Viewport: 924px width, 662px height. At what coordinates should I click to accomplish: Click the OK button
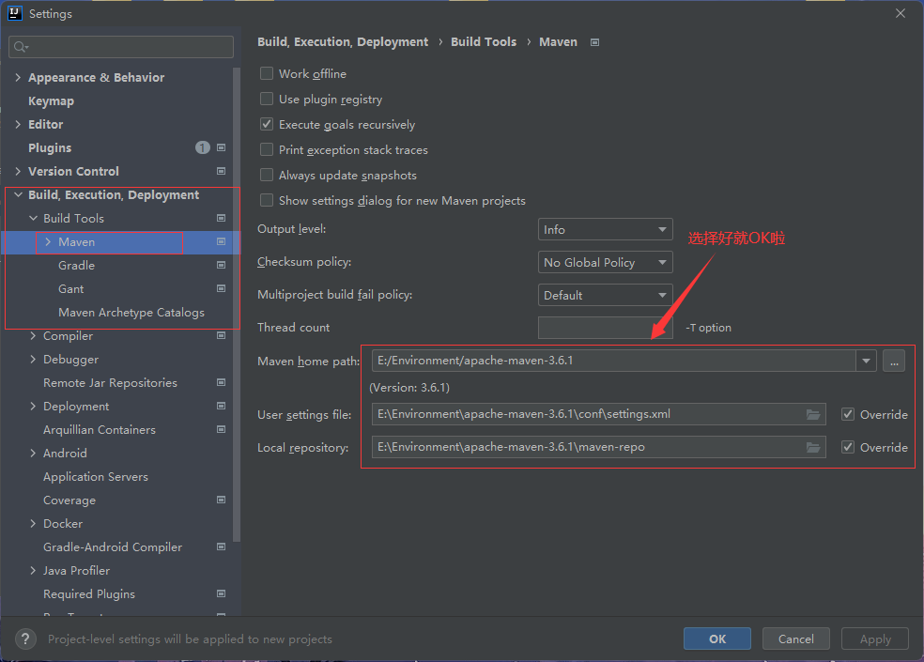[x=717, y=639]
